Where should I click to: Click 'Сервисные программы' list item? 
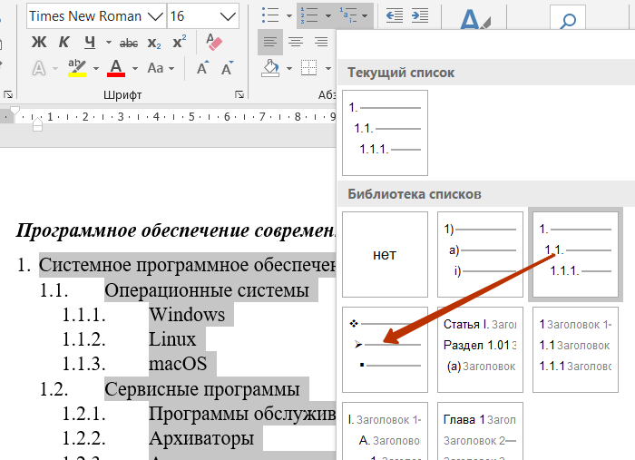(202, 389)
